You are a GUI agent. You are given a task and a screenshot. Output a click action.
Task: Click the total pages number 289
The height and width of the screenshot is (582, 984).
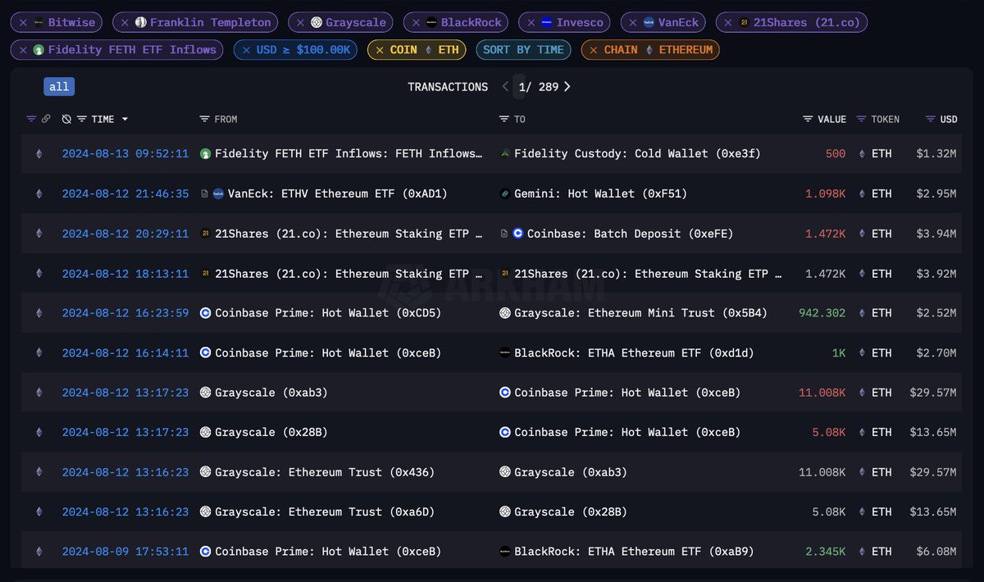[x=549, y=87]
